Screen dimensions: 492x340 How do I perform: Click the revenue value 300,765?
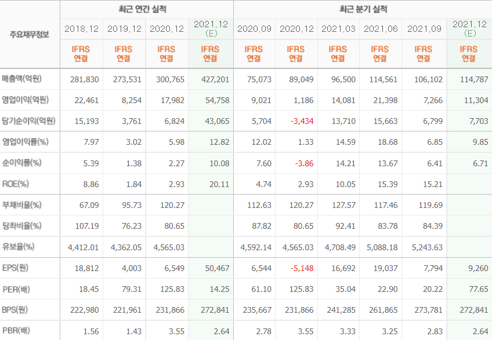click(x=170, y=79)
